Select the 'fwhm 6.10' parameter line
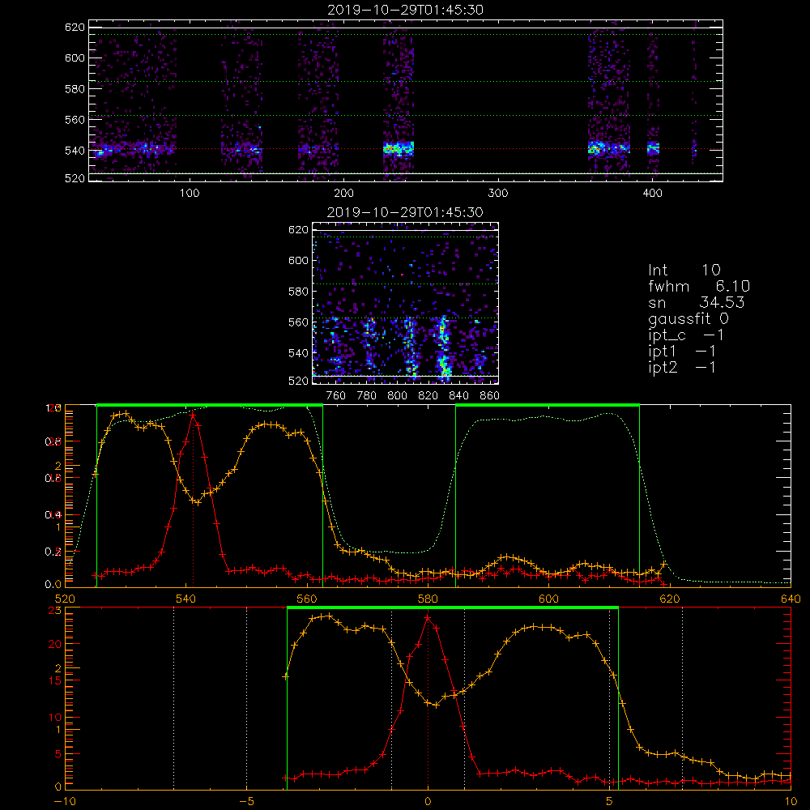The image size is (810, 810). 699,286
